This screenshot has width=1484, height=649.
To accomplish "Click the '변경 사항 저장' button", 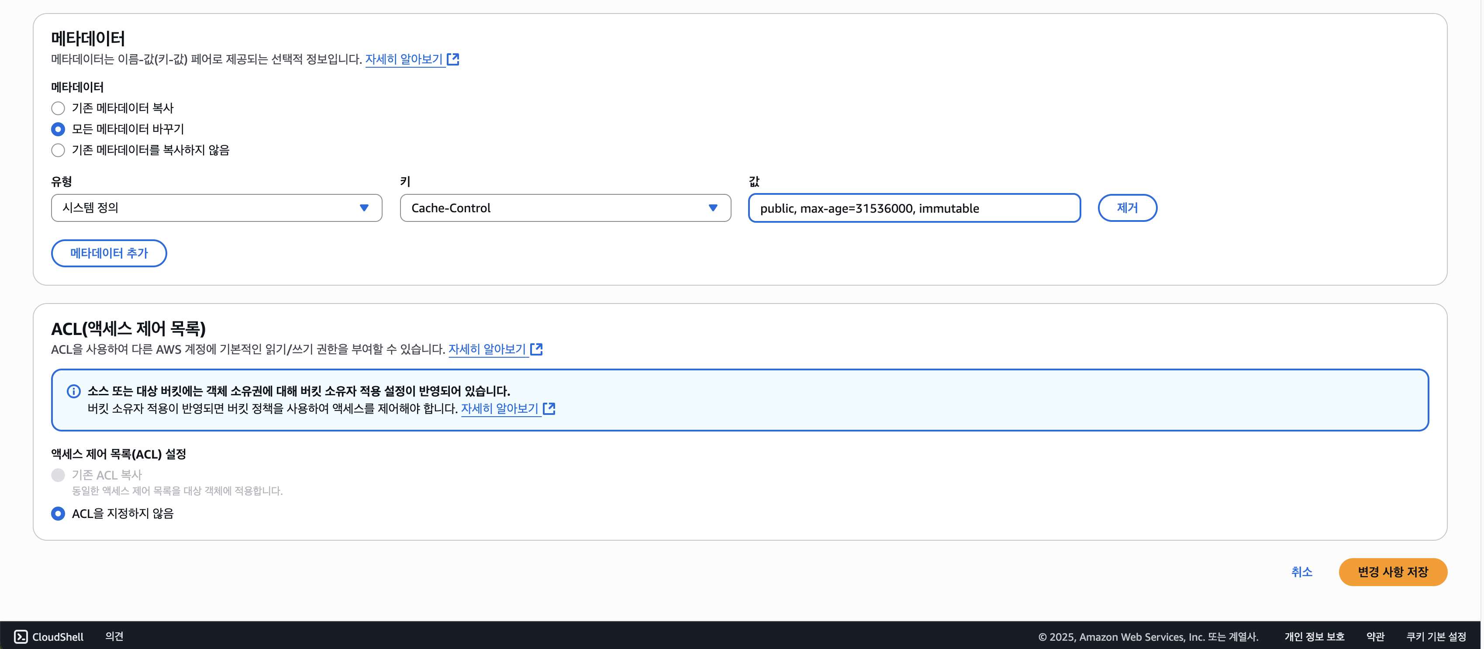I will click(x=1392, y=572).
